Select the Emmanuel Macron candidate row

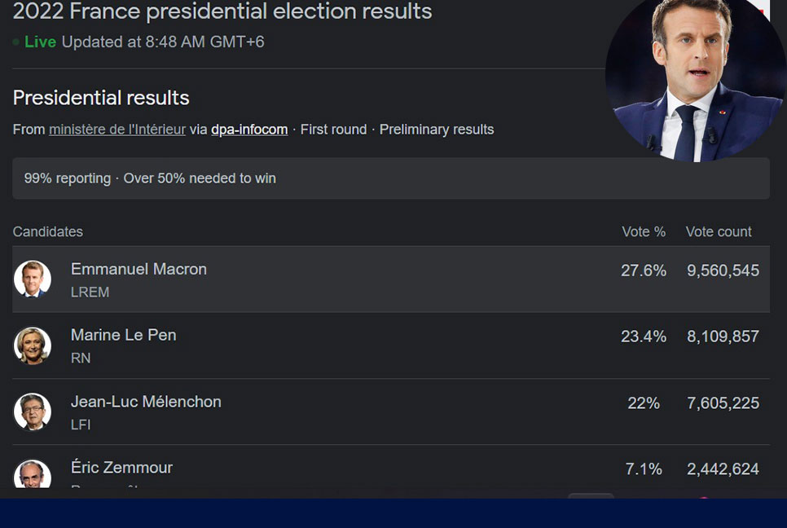tap(391, 279)
